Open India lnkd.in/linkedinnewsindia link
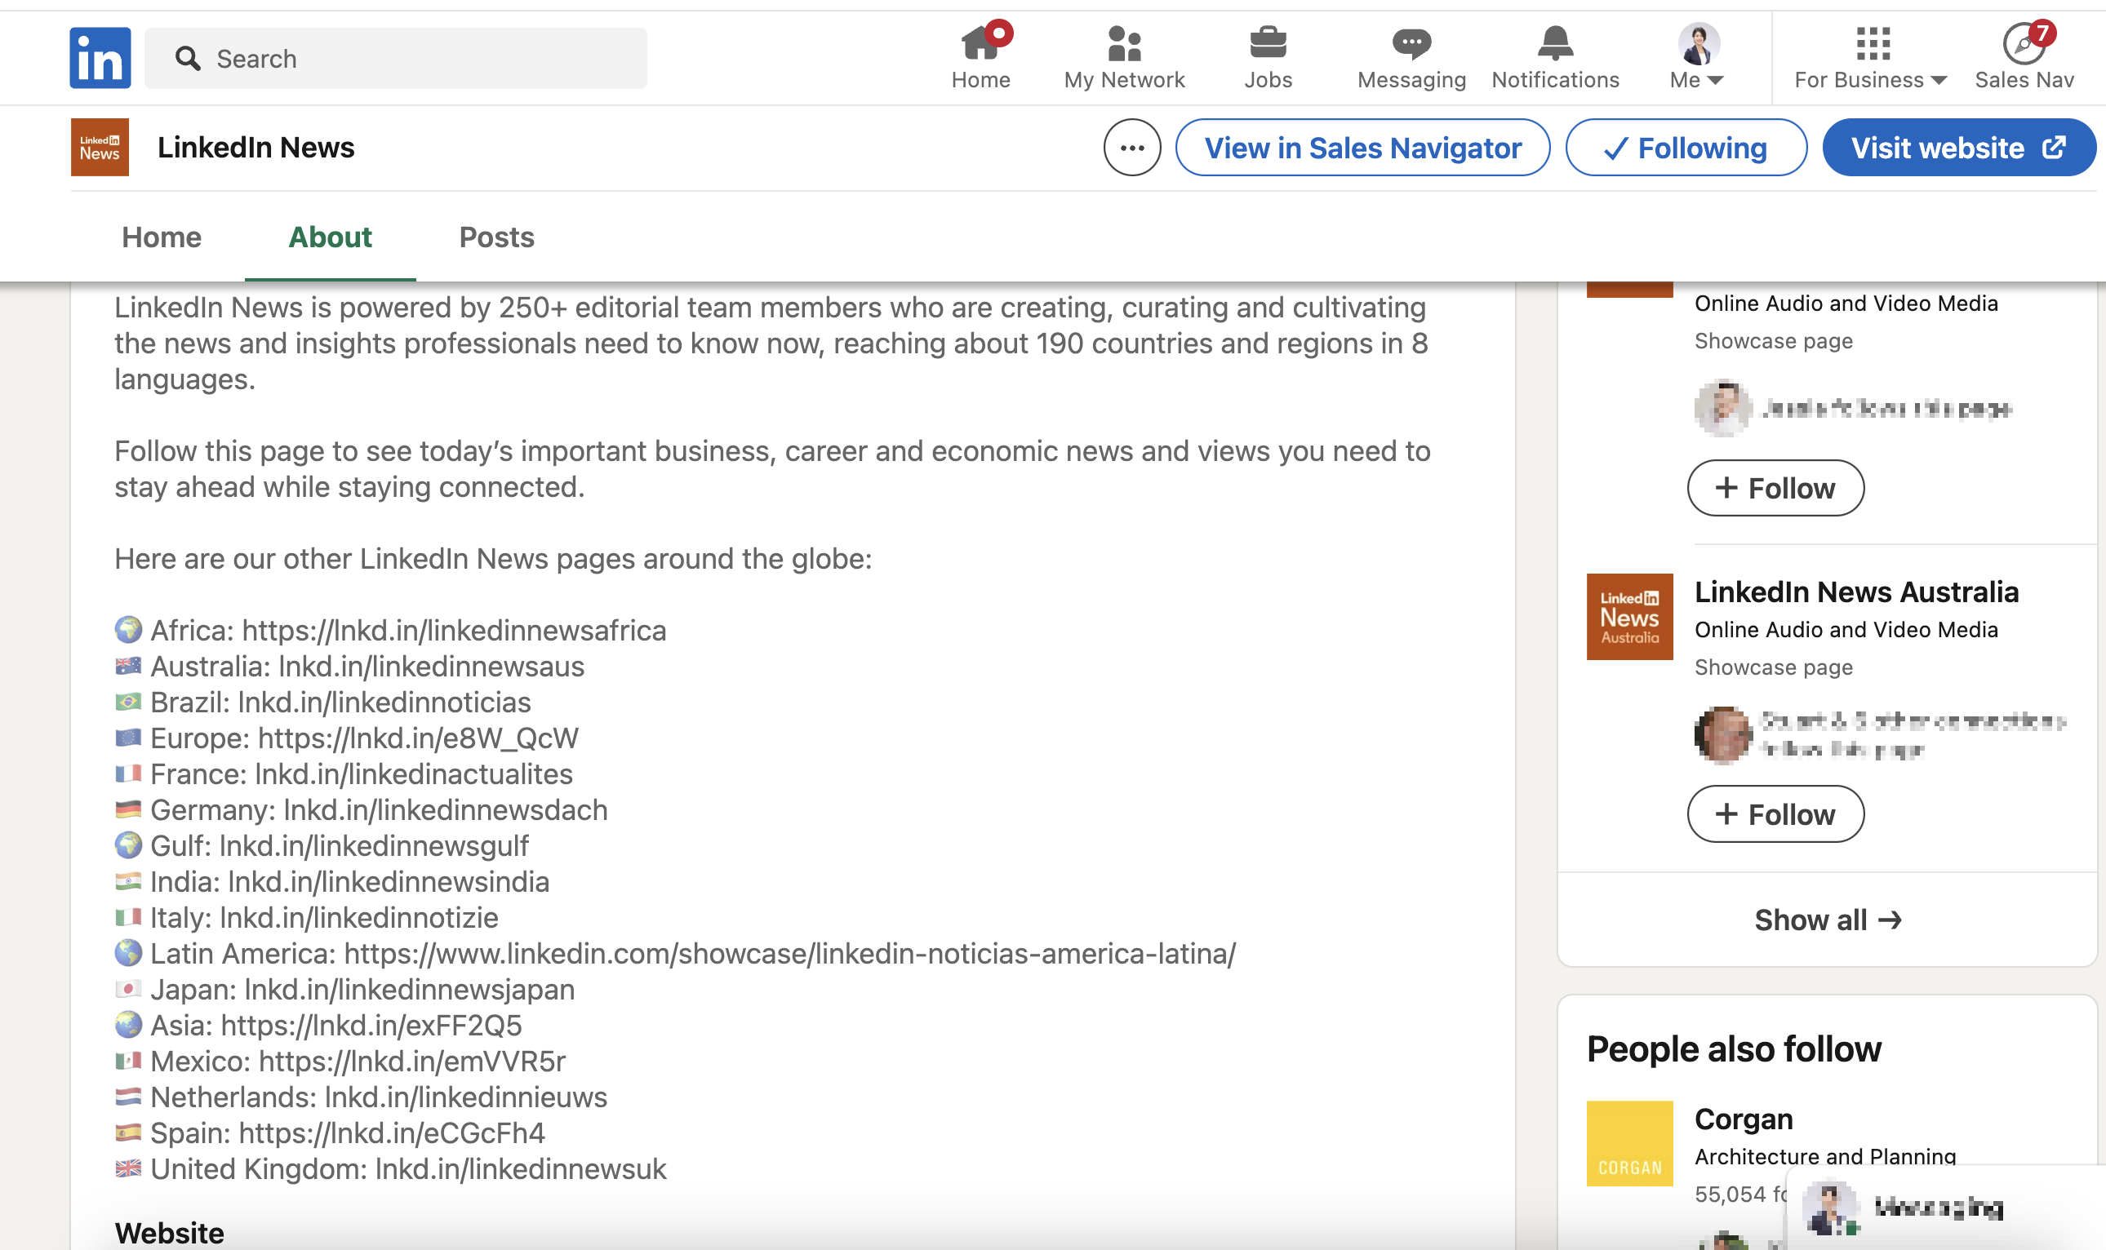 tap(389, 881)
